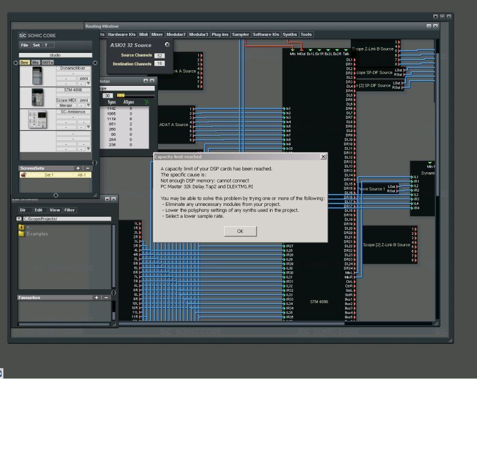Expand the STM 4896 device dropdown arrow
This screenshot has height=461, width=477.
(x=88, y=105)
